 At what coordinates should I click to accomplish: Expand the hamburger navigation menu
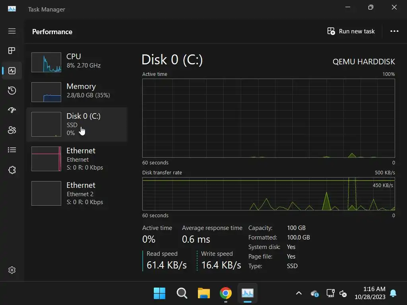click(12, 31)
